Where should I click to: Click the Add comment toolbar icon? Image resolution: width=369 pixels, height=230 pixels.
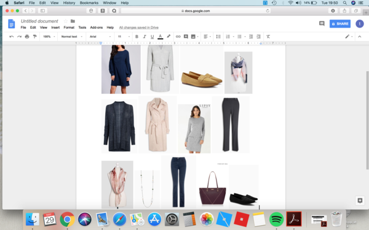coord(186,37)
